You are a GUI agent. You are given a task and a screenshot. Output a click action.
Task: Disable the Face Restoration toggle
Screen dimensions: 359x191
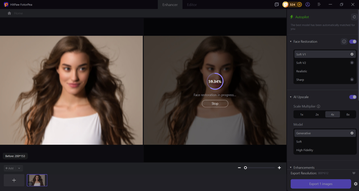(353, 42)
